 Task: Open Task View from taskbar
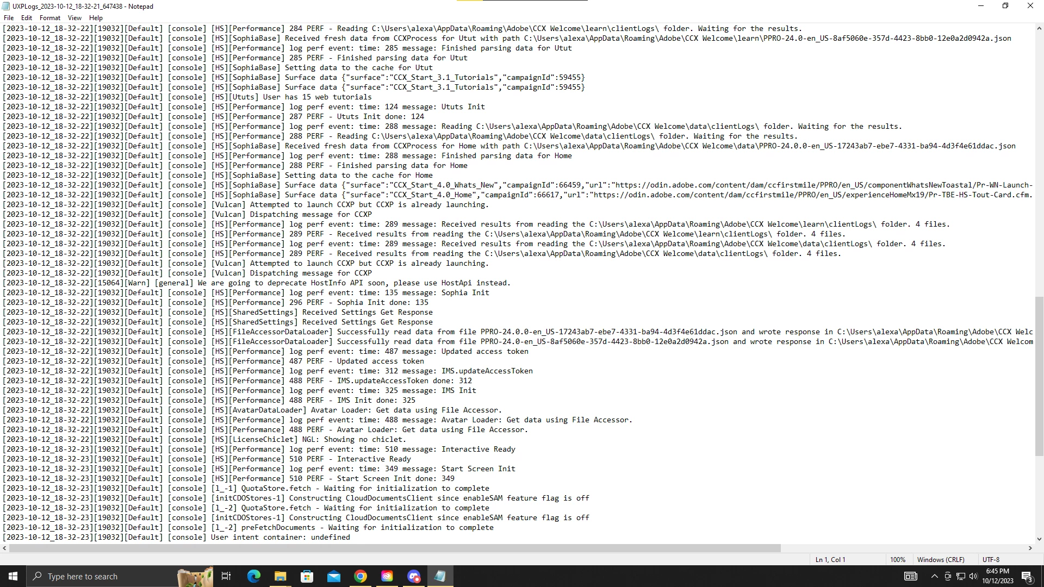(226, 576)
